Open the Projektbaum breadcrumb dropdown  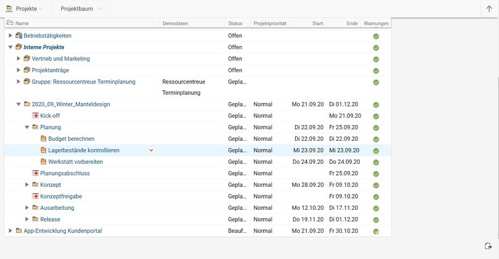pyautogui.click(x=99, y=9)
